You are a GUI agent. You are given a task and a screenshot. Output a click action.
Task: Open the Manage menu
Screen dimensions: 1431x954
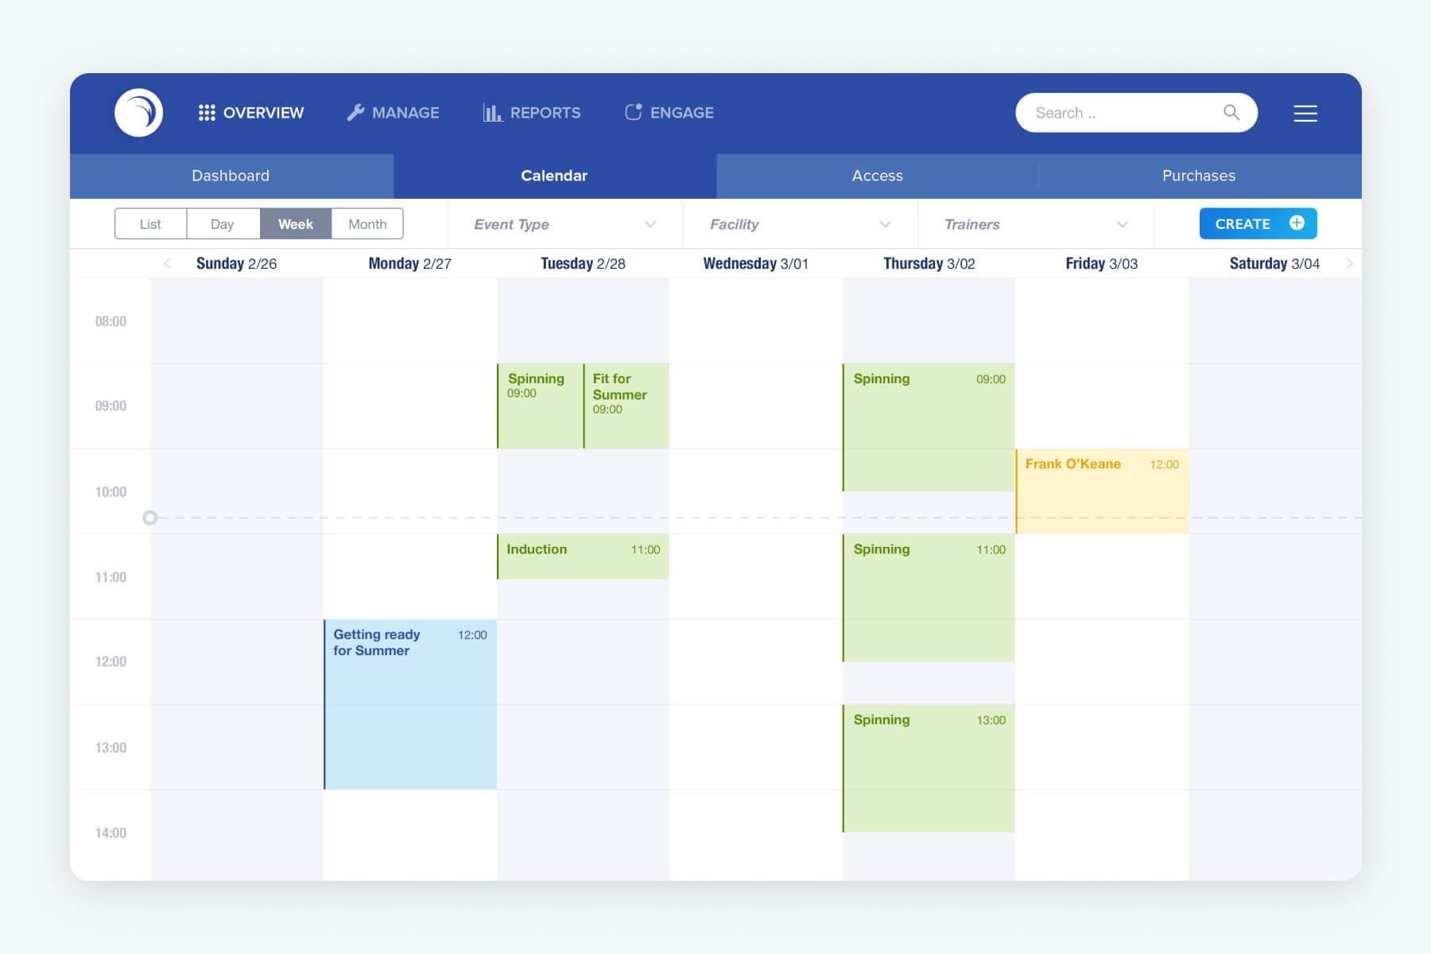tap(393, 113)
